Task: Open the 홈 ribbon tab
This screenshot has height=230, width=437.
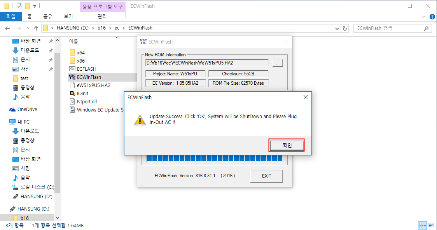Action: [30, 16]
